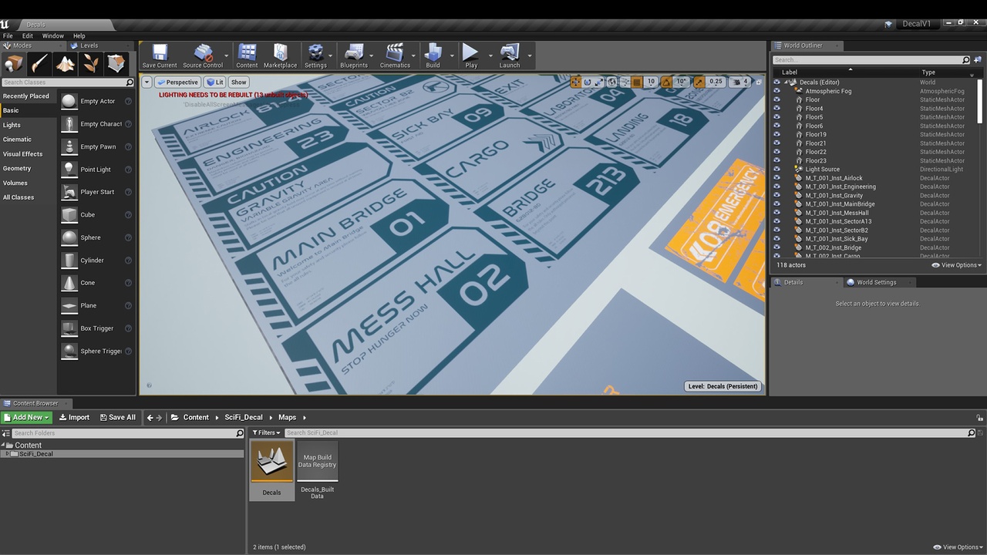This screenshot has height=555, width=987.
Task: Hide the Light Source actor via eye icon
Action: (x=776, y=170)
